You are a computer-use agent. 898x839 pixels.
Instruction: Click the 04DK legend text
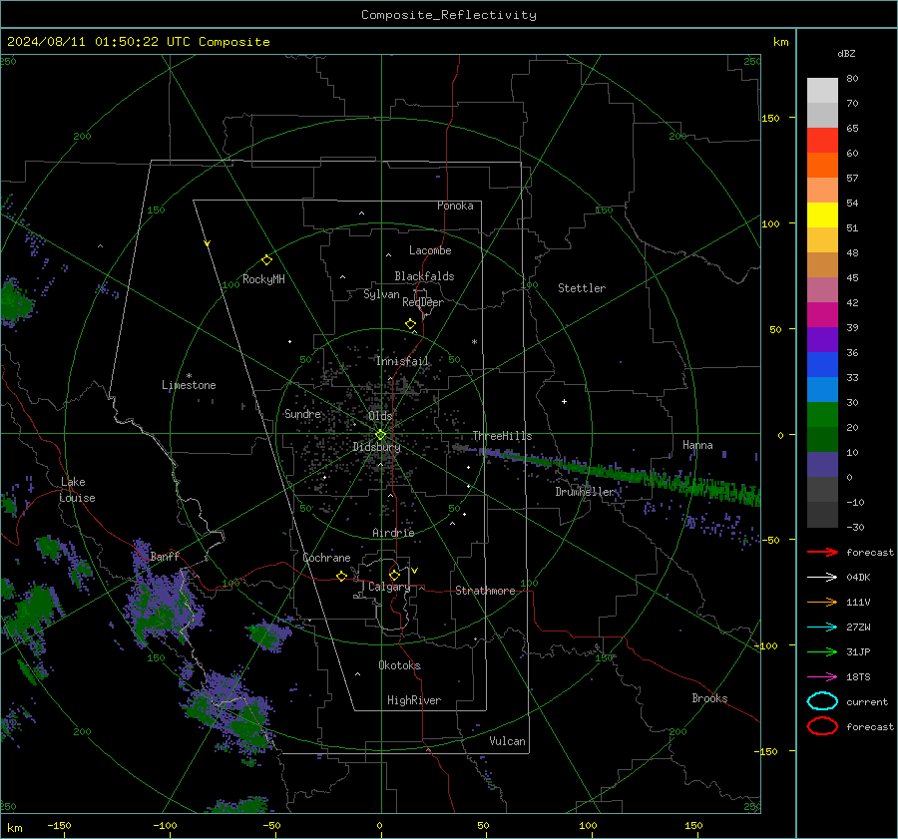(x=858, y=578)
